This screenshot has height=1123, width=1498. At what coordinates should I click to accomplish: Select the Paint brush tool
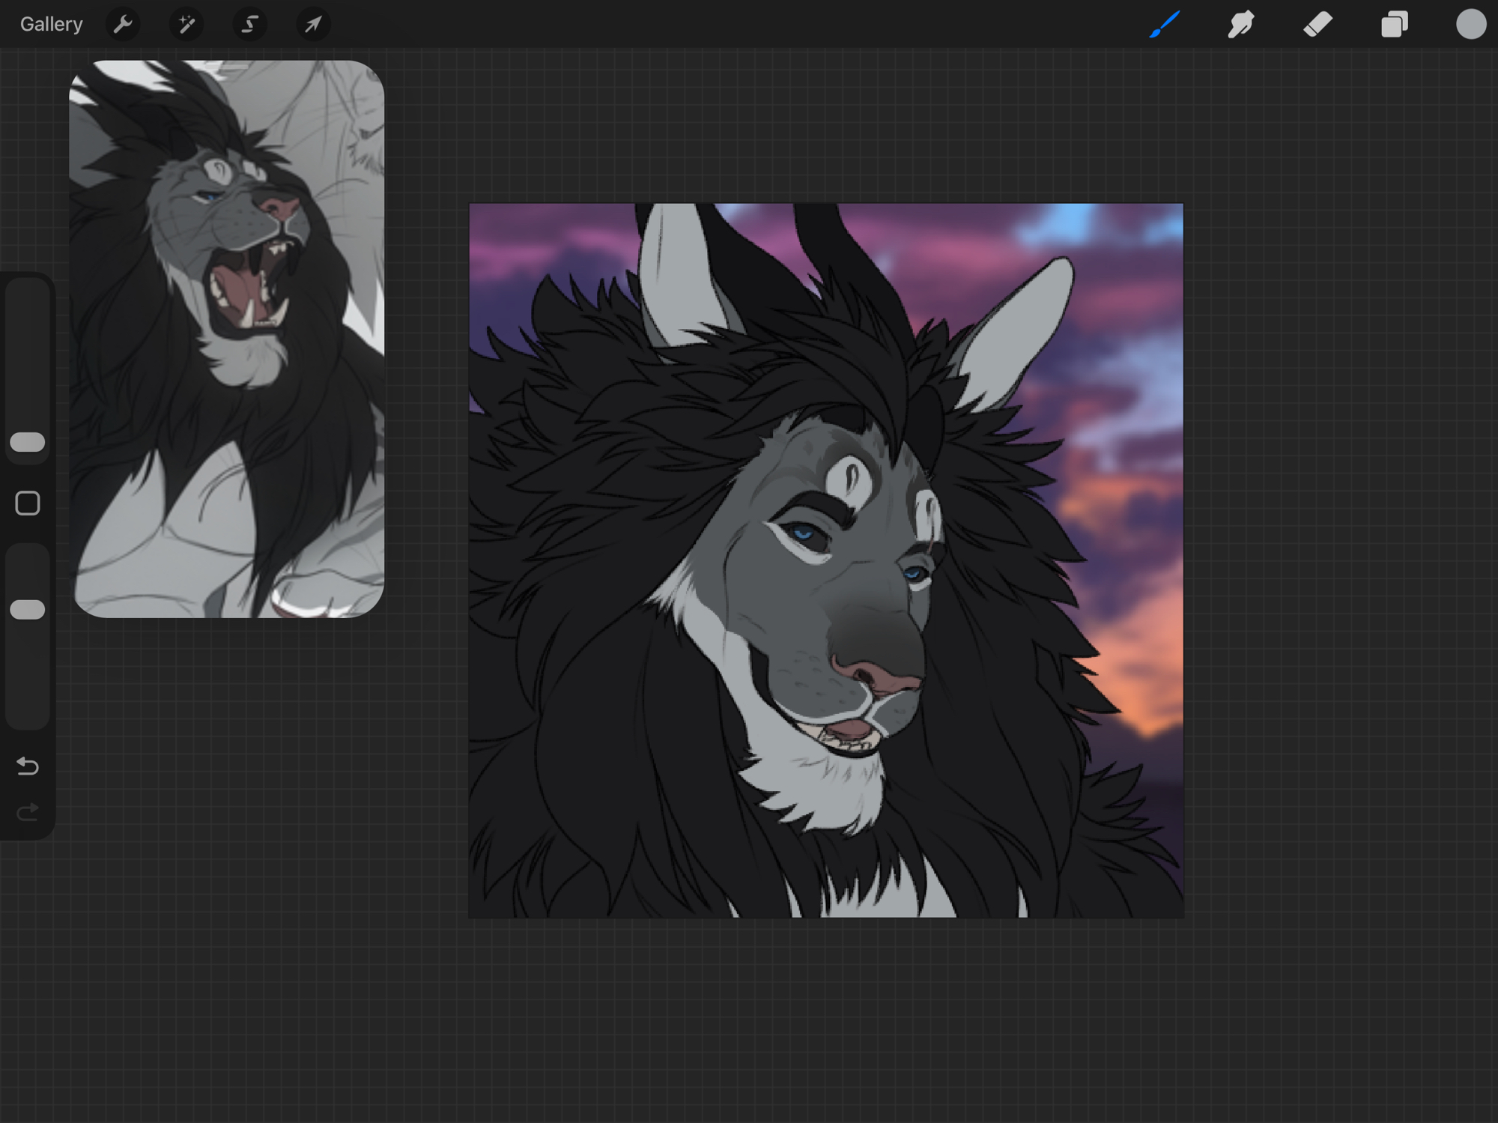[1164, 25]
